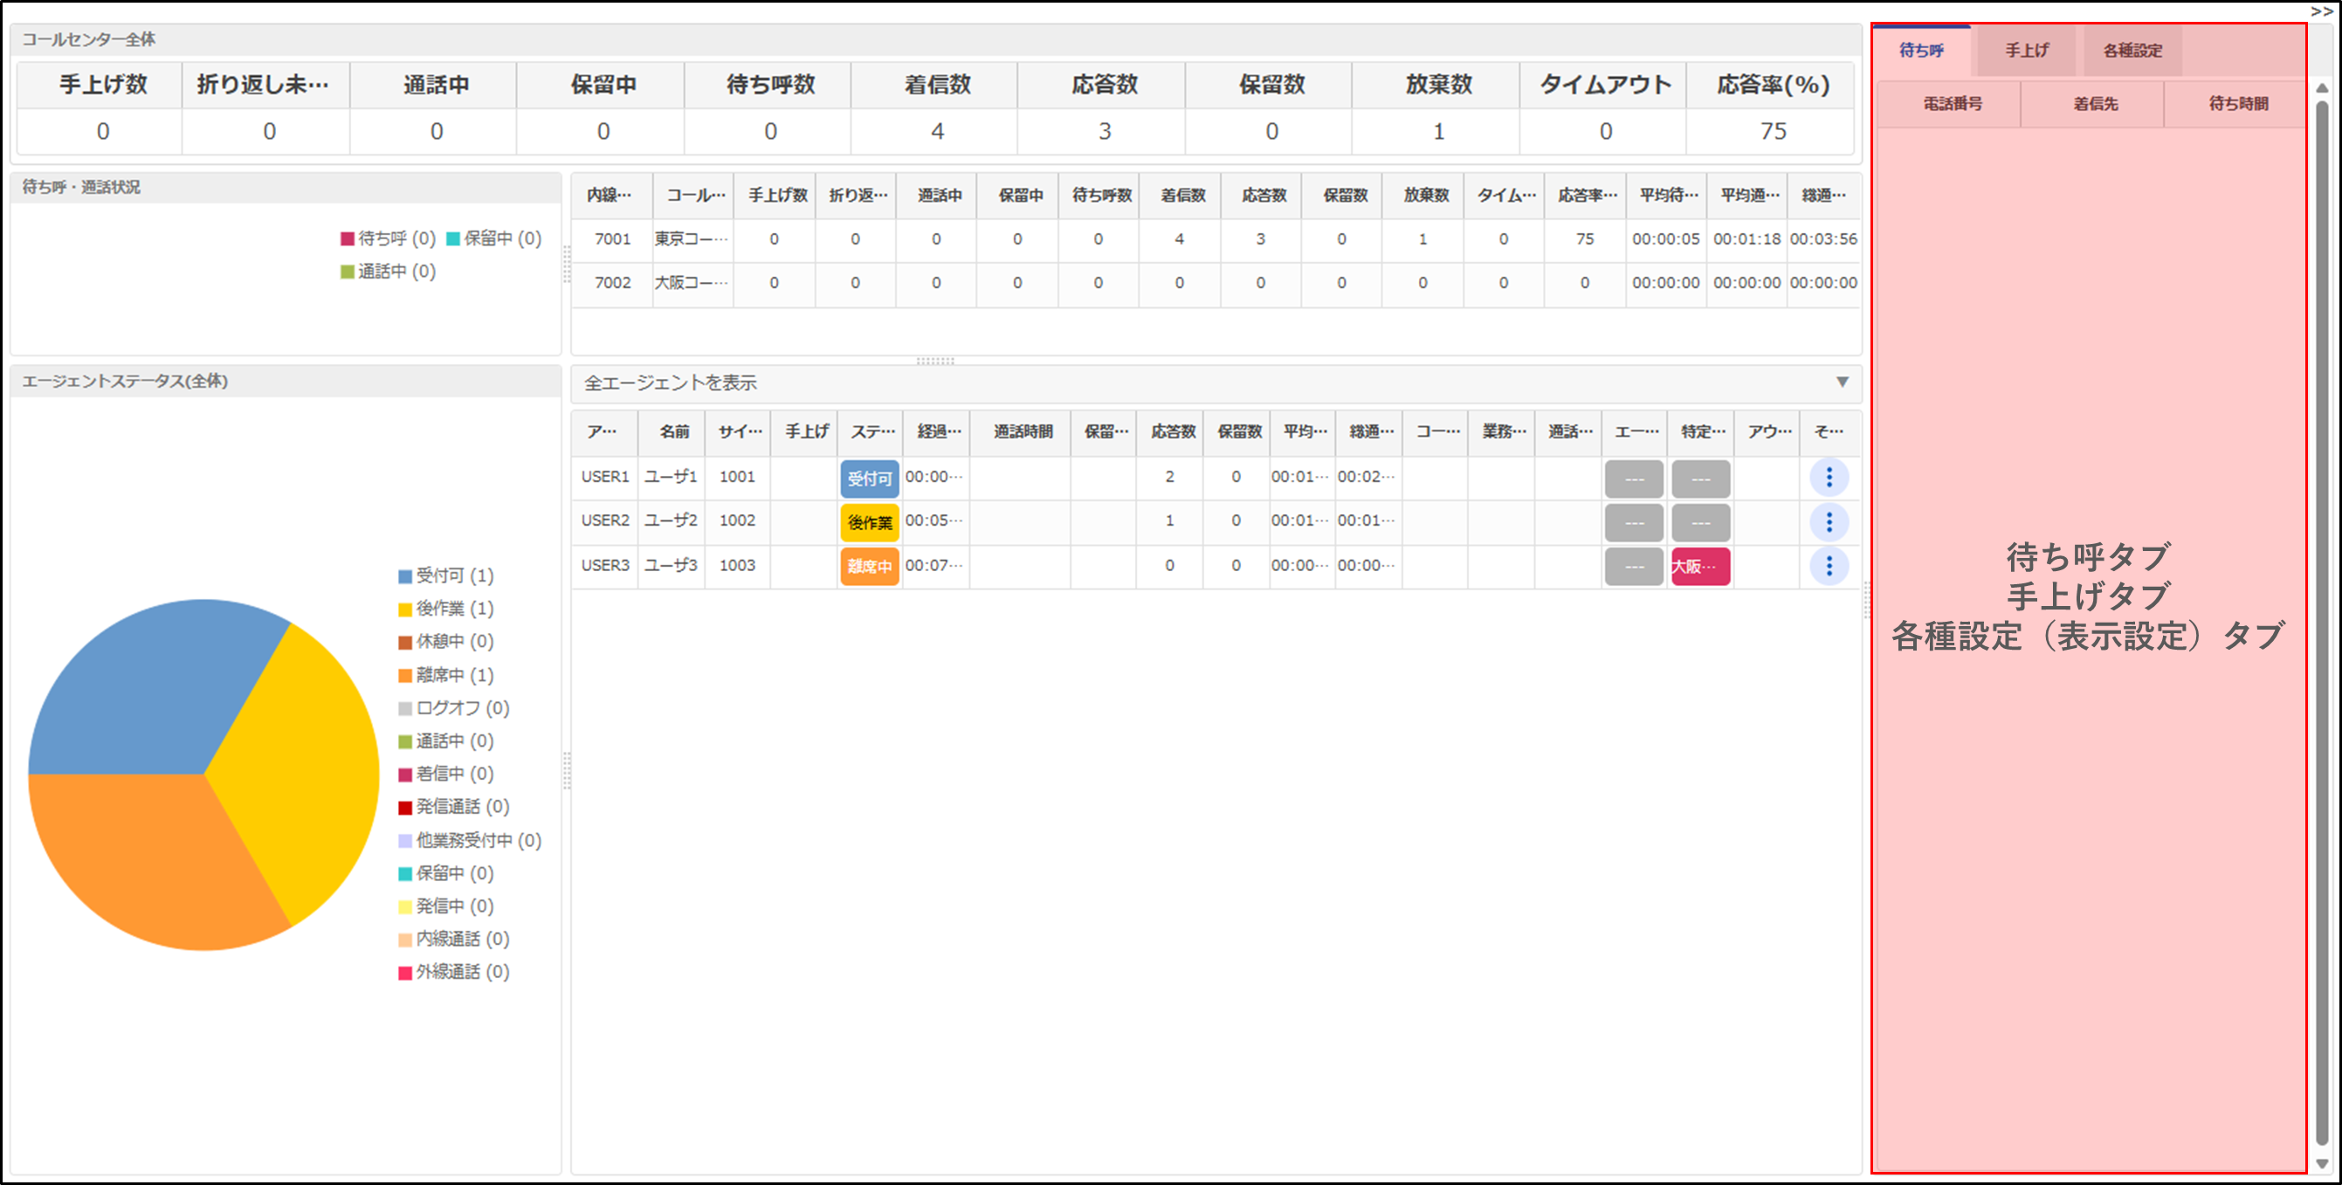The image size is (2342, 1185).
Task: Click the 後作業 status badge for USER2
Action: coord(869,522)
